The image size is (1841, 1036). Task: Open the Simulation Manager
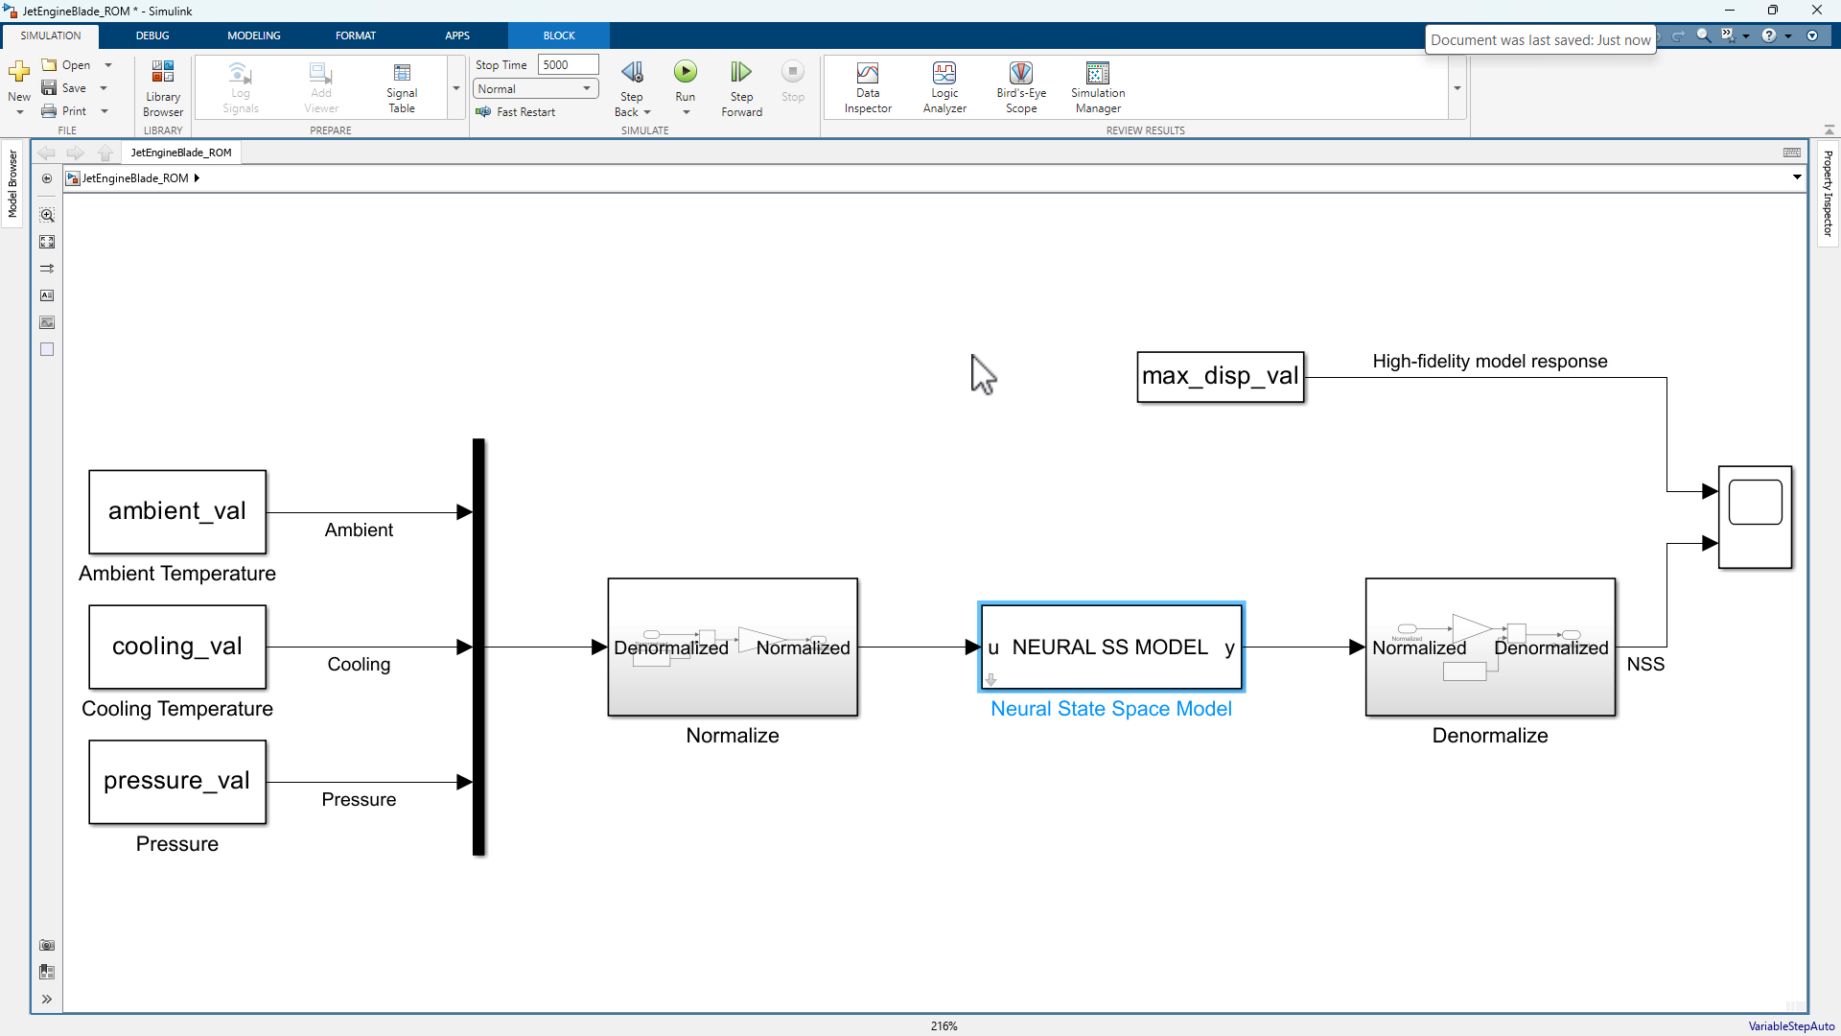[x=1098, y=88]
